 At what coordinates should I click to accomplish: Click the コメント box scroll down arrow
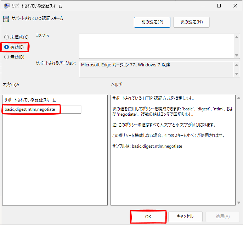pos(237,55)
